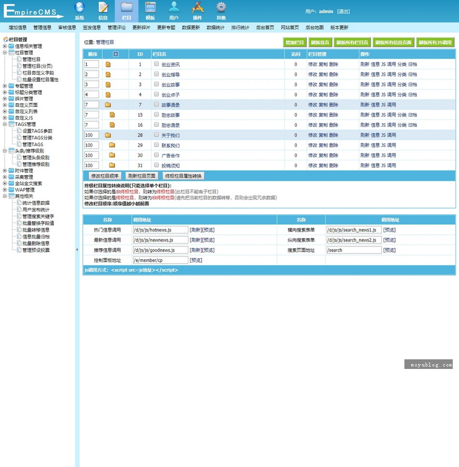Click 修改 link for 创业资讯 row
Screen dimensions: 459x467
coord(313,64)
